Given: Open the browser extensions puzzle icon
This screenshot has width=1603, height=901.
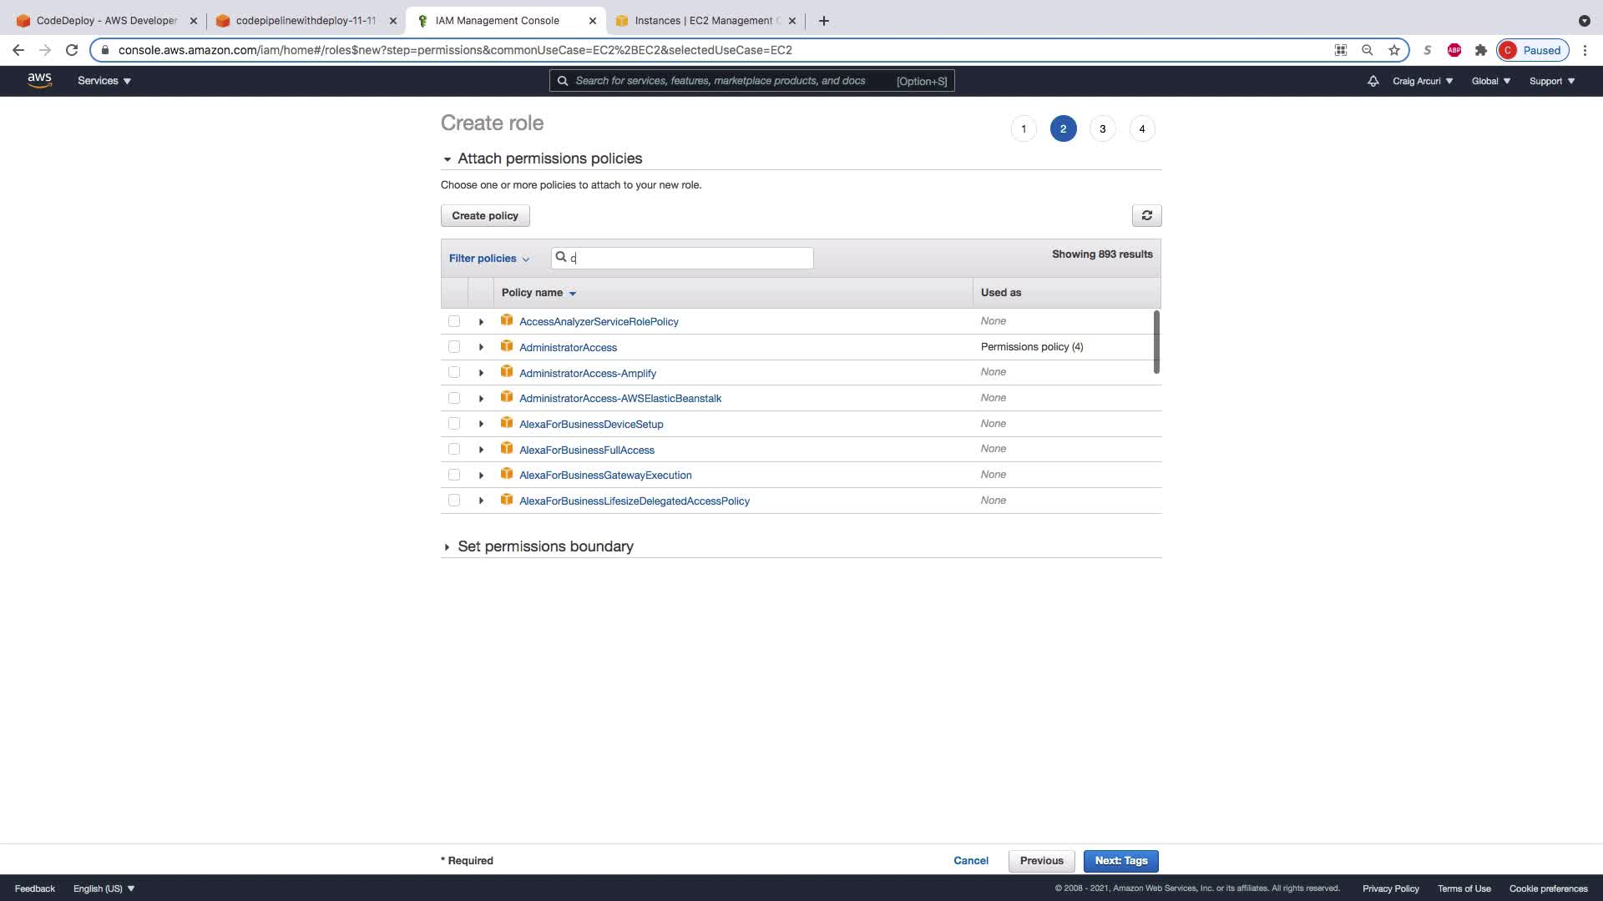Looking at the screenshot, I should tap(1480, 50).
